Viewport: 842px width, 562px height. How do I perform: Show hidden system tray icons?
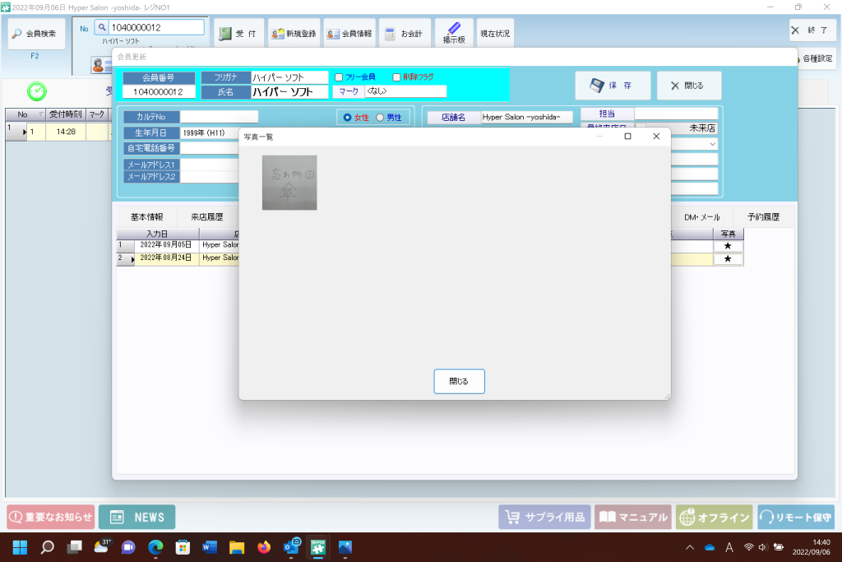[689, 547]
